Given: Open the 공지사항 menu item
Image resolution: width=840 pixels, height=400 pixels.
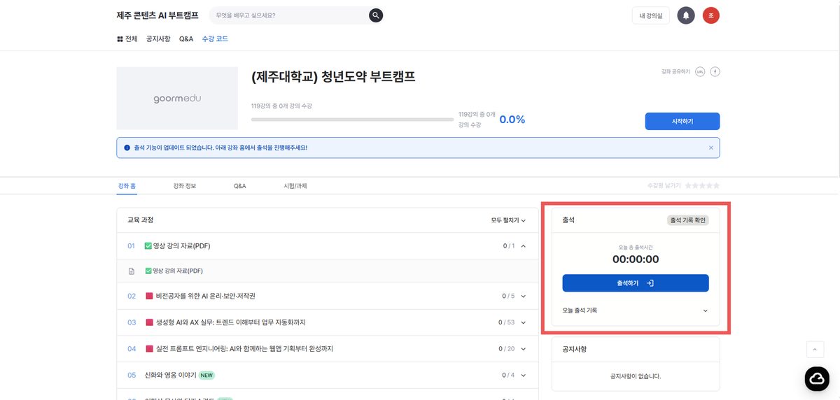Looking at the screenshot, I should tap(158, 38).
